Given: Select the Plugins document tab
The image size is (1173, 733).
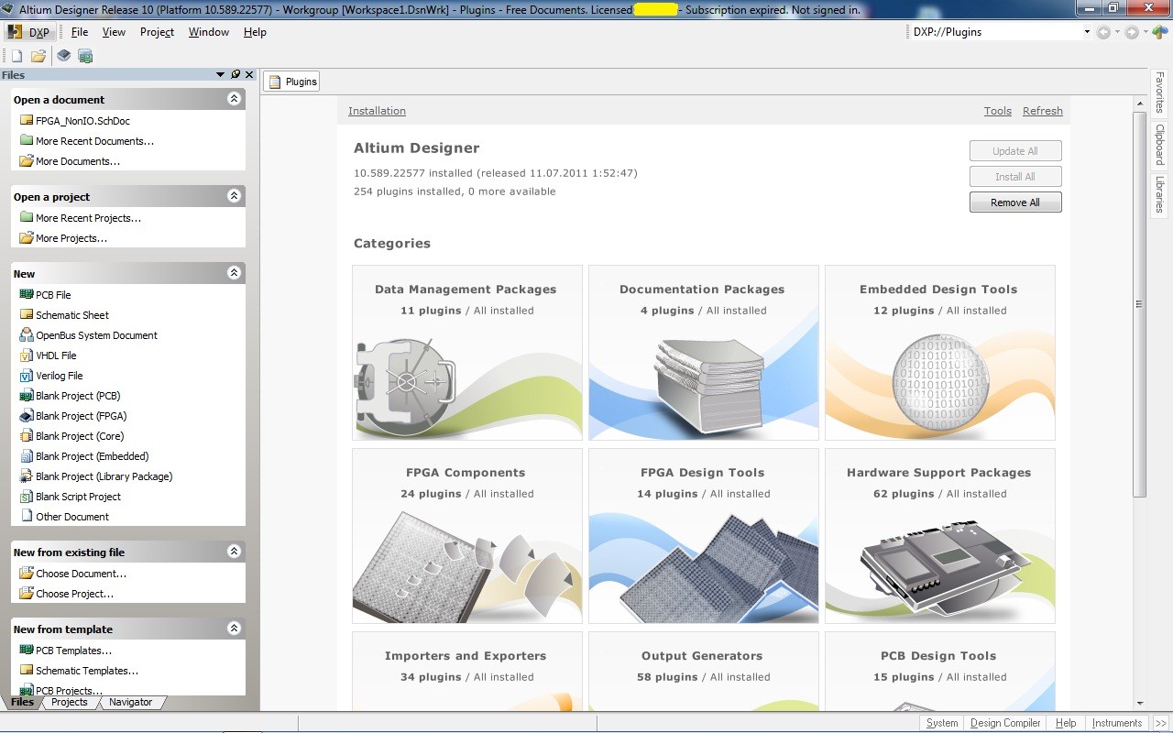Looking at the screenshot, I should click(x=291, y=82).
